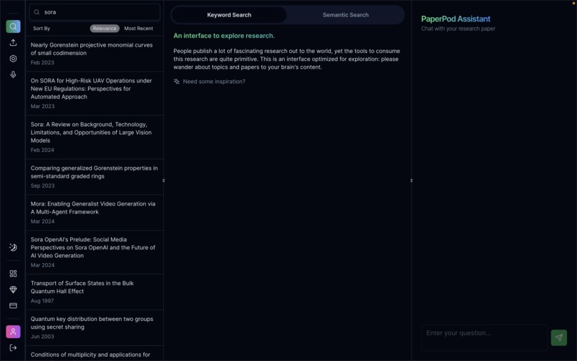The height and width of the screenshot is (361, 577).
Task: Click the 'Sort By' label
Action: (x=42, y=29)
